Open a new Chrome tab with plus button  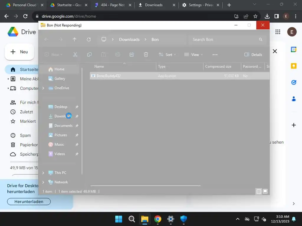229,5
